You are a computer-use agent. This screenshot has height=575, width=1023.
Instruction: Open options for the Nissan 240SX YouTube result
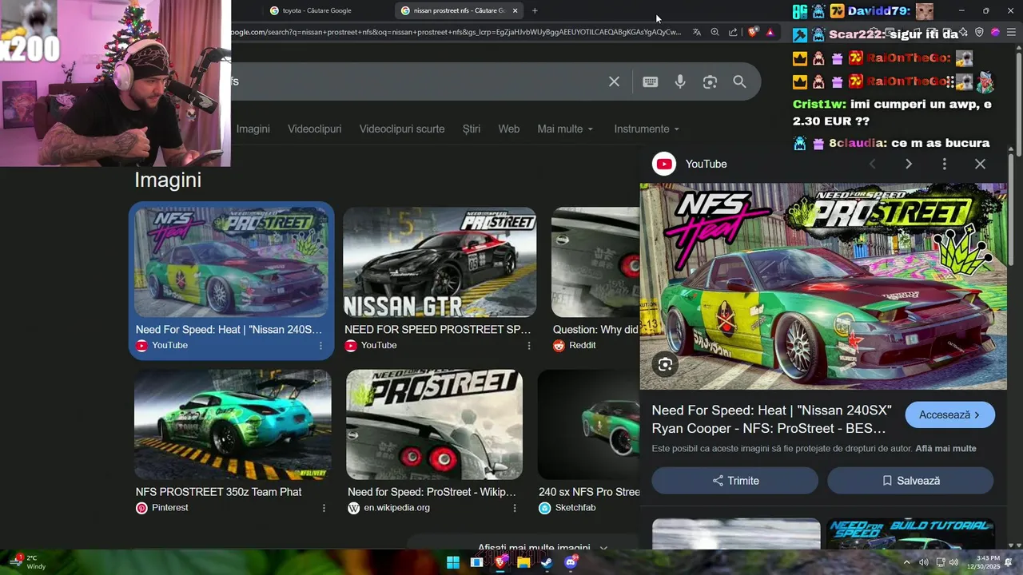320,346
